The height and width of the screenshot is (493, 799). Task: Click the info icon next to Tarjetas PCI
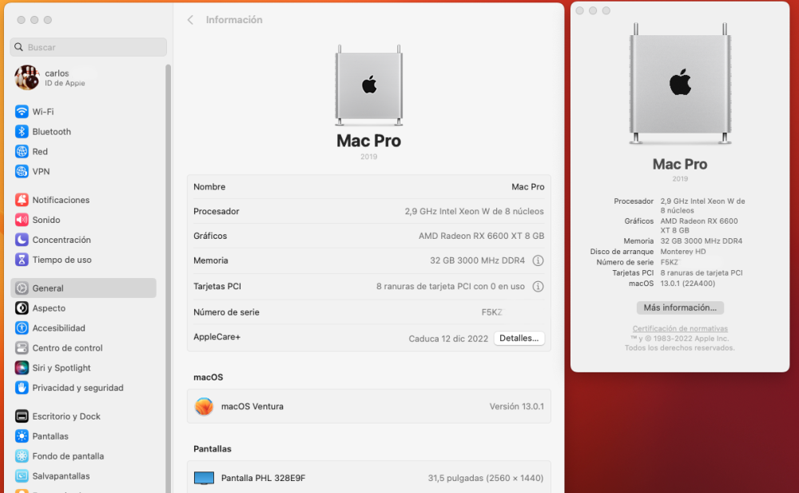pyautogui.click(x=538, y=286)
